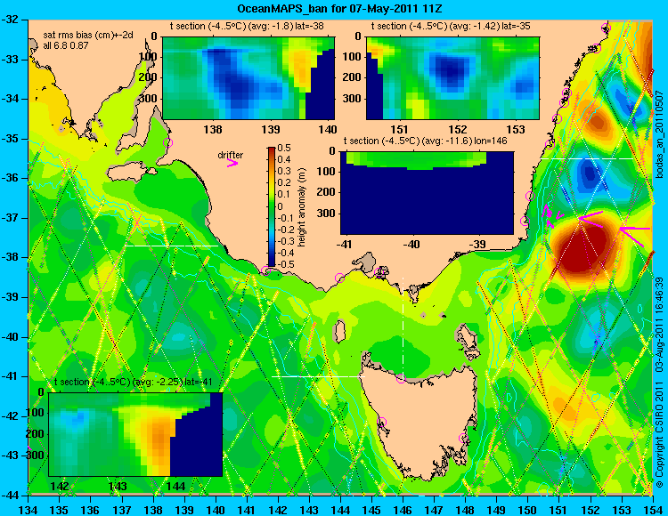The height and width of the screenshot is (516, 668).
Task: Click the magenta circle on Tasmania's north coast
Action: pyautogui.click(x=401, y=378)
